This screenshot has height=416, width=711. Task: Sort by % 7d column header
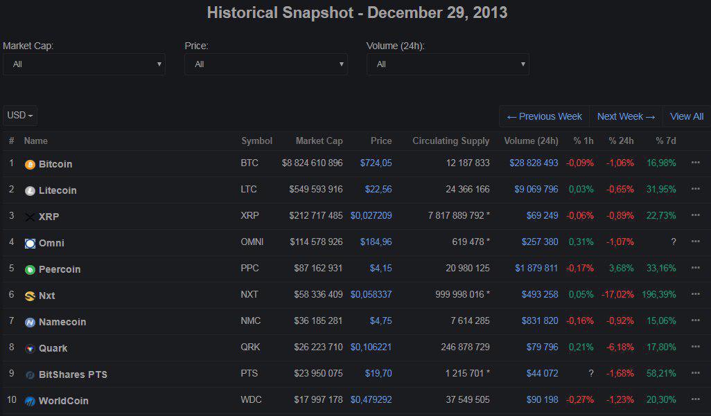[666, 141]
